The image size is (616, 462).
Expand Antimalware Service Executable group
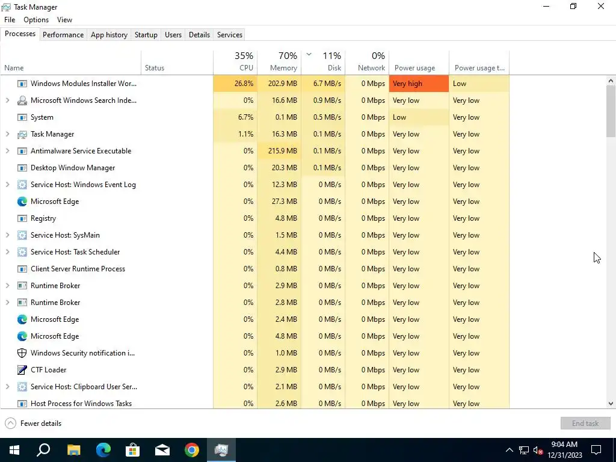point(7,151)
